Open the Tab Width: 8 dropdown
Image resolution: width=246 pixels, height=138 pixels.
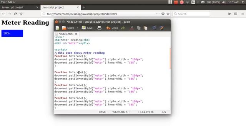pos(121,112)
